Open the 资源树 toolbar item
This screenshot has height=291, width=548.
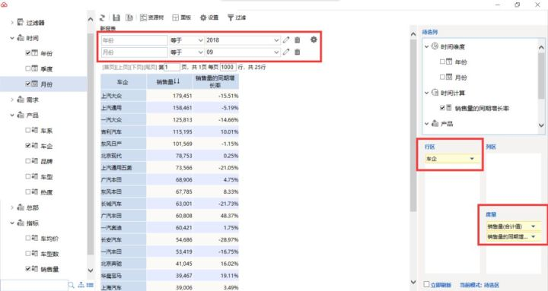click(151, 17)
